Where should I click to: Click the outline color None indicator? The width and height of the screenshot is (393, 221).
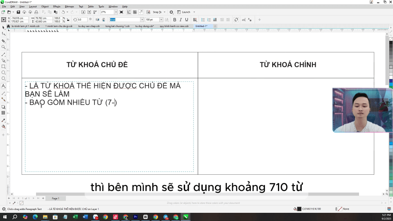pos(340,209)
